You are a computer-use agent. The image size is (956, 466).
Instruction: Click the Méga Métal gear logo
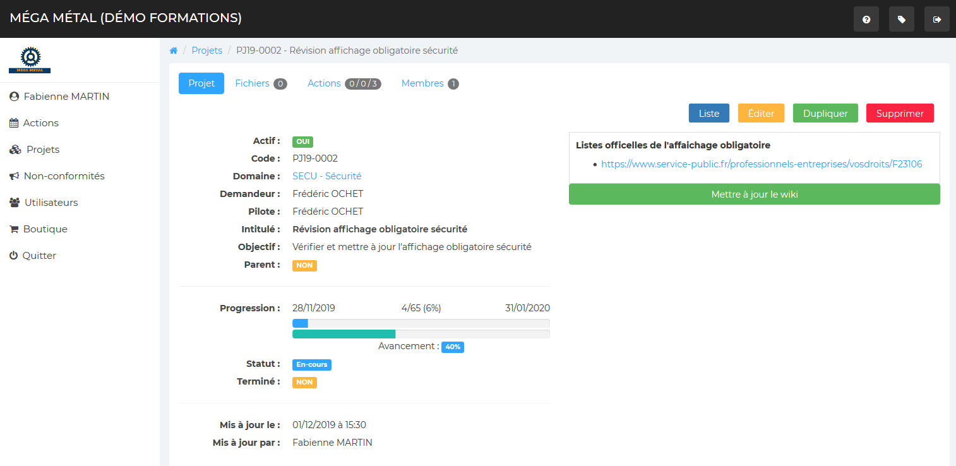pyautogui.click(x=30, y=60)
